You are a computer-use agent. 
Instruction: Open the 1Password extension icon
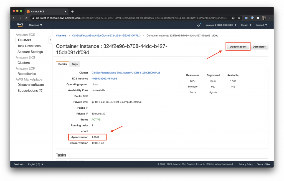246,18
